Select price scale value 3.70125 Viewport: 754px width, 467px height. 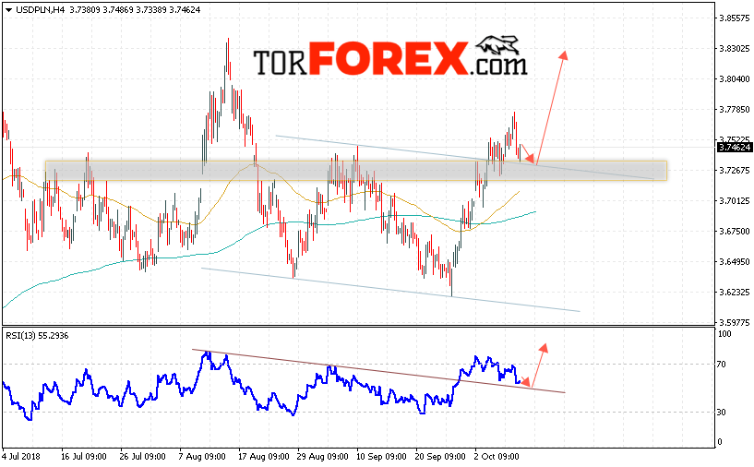pyautogui.click(x=735, y=200)
